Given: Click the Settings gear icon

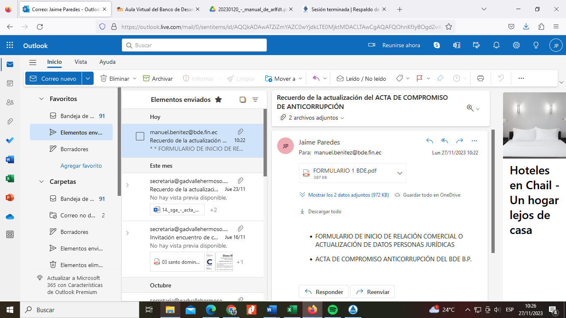Looking at the screenshot, I should tap(516, 45).
